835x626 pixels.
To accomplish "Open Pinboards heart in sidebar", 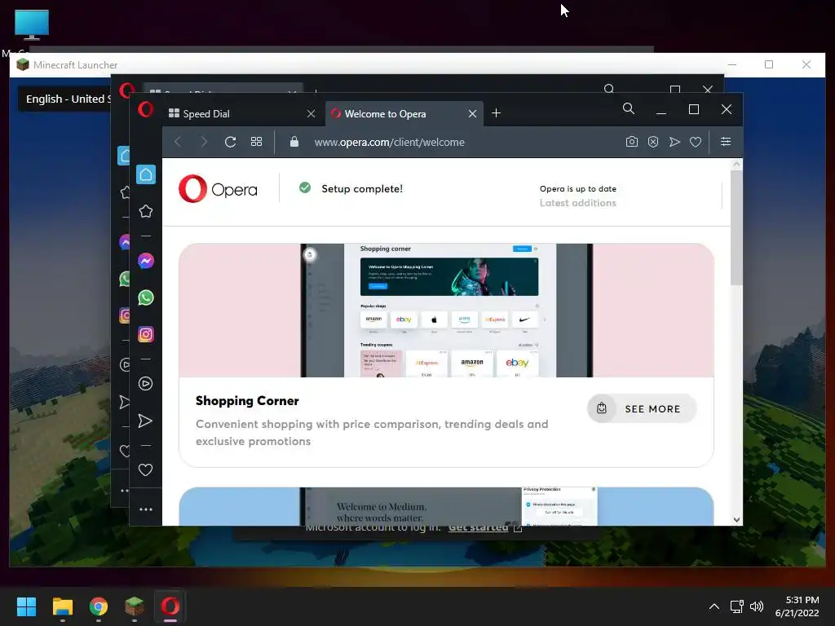I will coord(145,470).
